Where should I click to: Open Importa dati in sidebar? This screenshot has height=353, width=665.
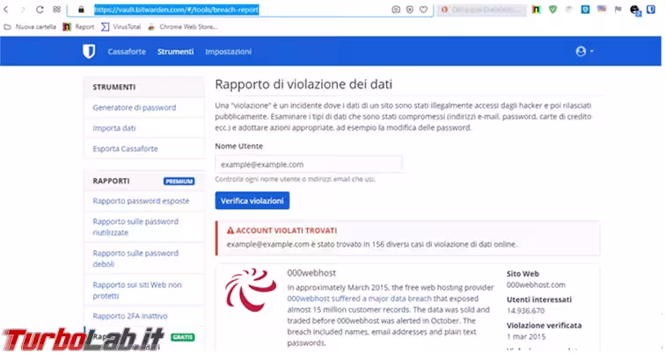[x=114, y=128]
